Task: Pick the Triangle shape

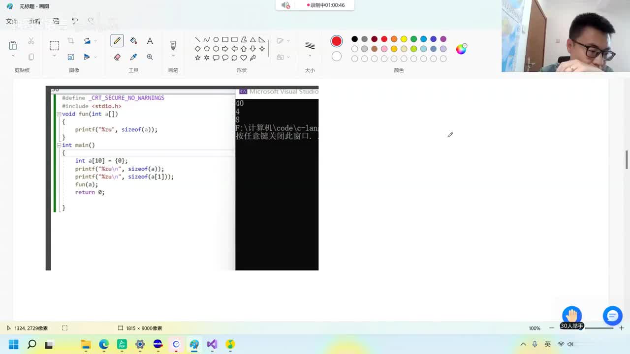Action: pos(252,40)
